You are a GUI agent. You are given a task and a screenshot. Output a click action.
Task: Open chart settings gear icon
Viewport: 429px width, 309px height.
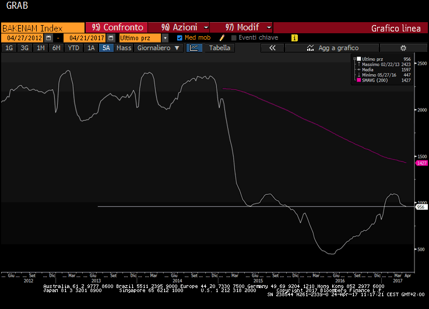coord(403,48)
